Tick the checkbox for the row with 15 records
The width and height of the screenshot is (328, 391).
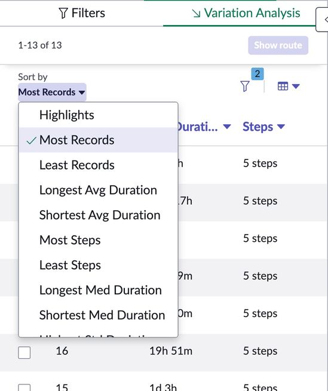tap(24, 387)
